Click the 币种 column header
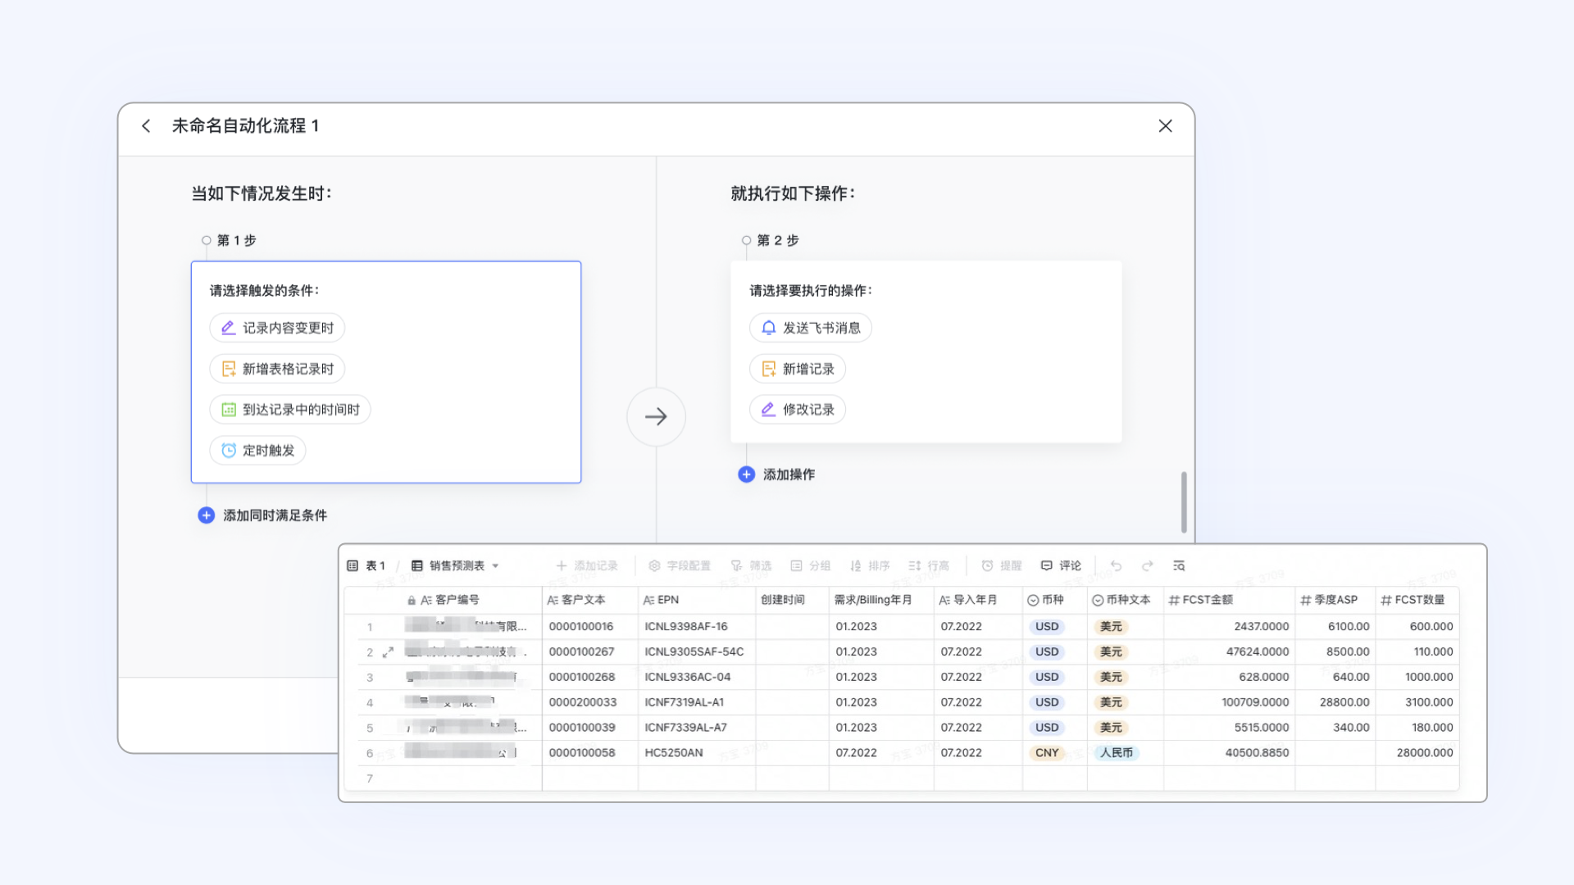 [x=1055, y=600]
